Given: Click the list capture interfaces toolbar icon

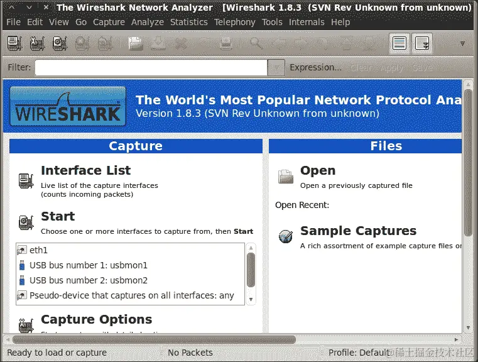Looking at the screenshot, I should (14, 43).
